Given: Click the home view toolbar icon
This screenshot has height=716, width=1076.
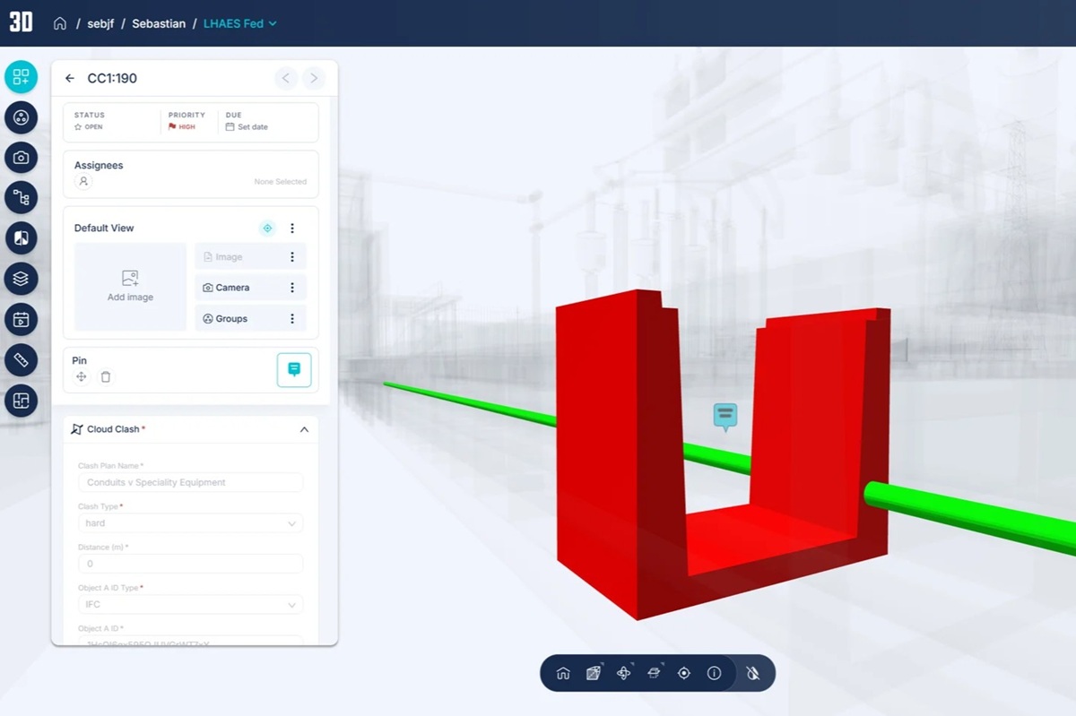Looking at the screenshot, I should (563, 673).
